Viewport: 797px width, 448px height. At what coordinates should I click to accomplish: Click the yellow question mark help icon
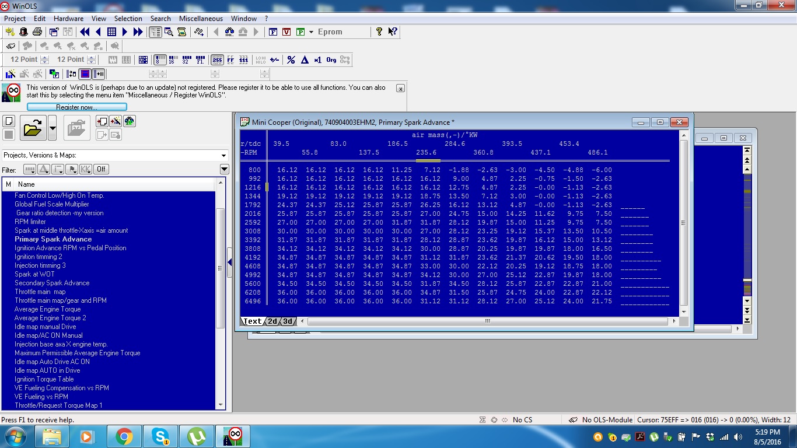click(x=379, y=32)
